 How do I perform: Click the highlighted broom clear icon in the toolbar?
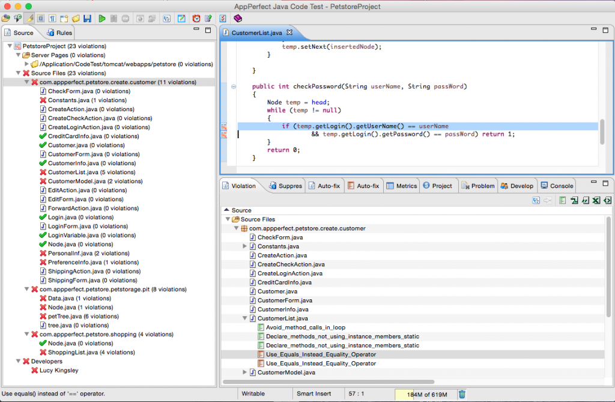pyautogui.click(x=29, y=19)
